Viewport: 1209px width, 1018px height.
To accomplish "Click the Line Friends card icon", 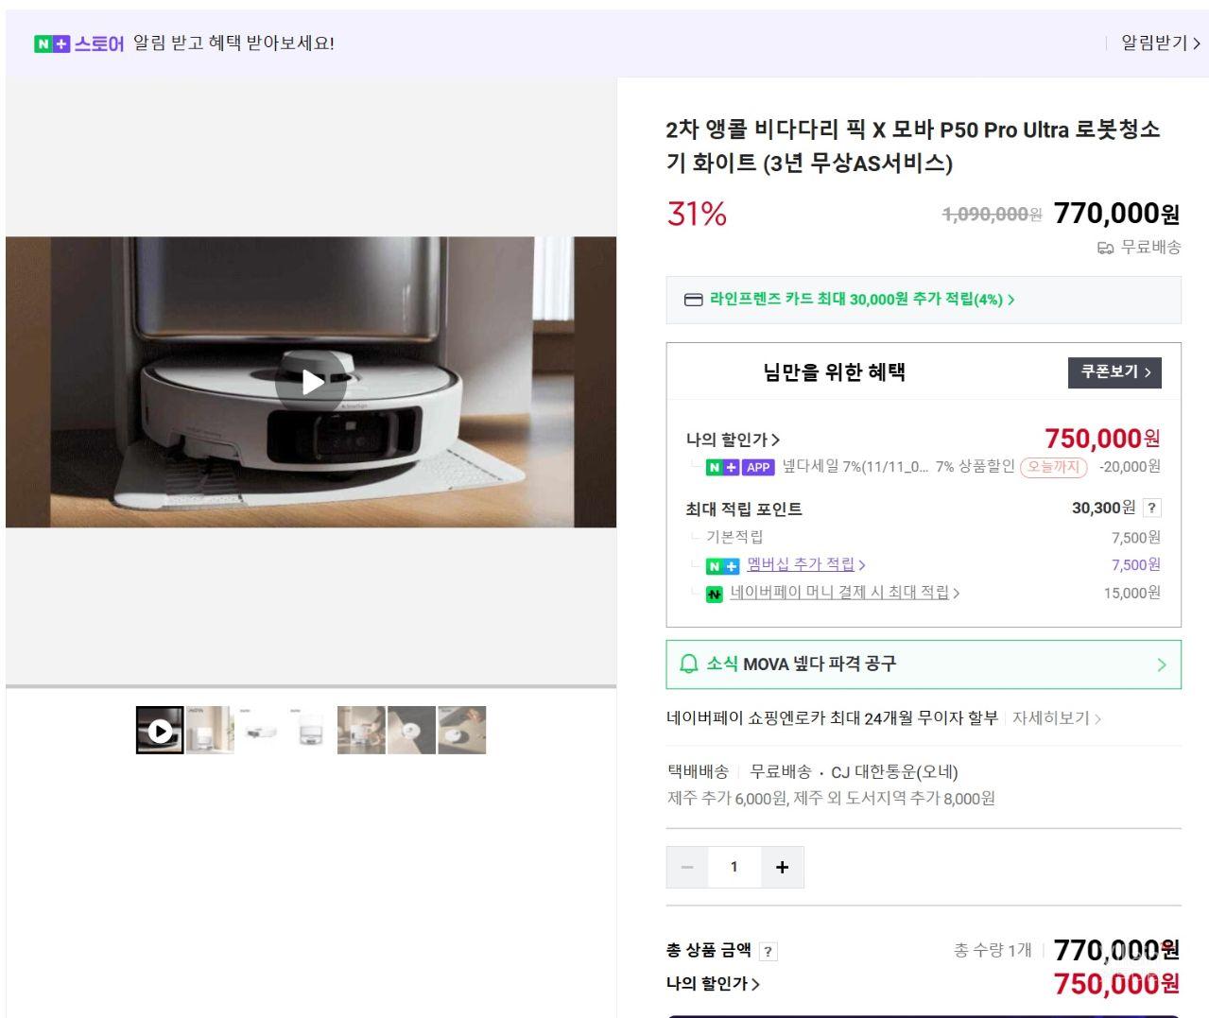I will click(693, 300).
